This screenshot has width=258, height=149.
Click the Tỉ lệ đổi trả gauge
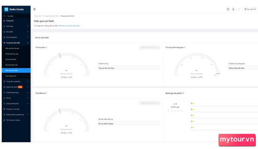(66, 120)
